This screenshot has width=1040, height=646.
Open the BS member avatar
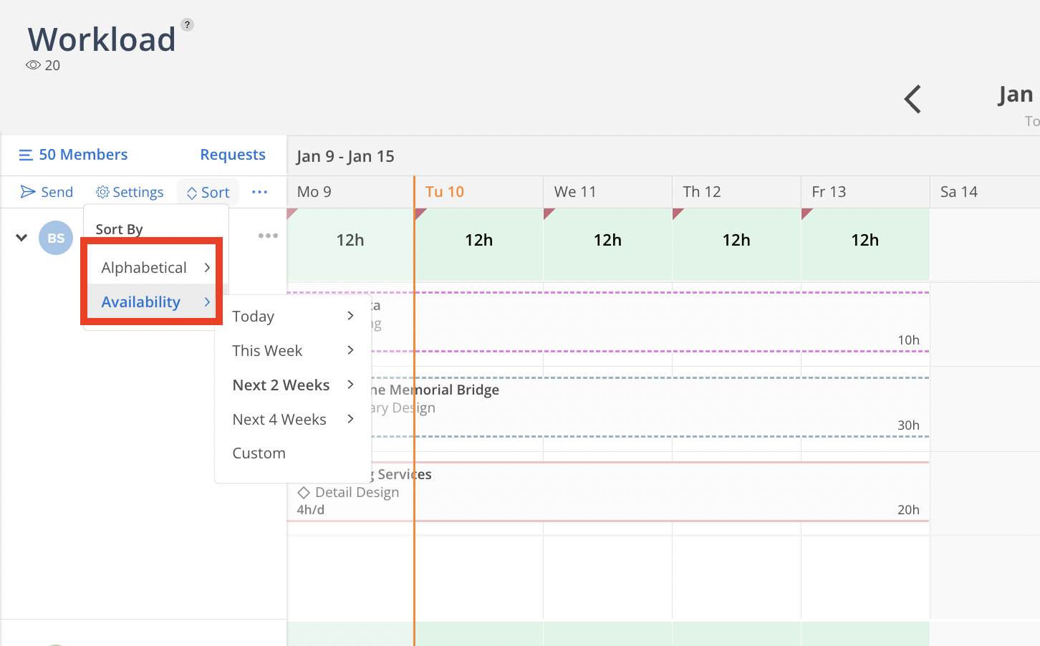(x=55, y=237)
